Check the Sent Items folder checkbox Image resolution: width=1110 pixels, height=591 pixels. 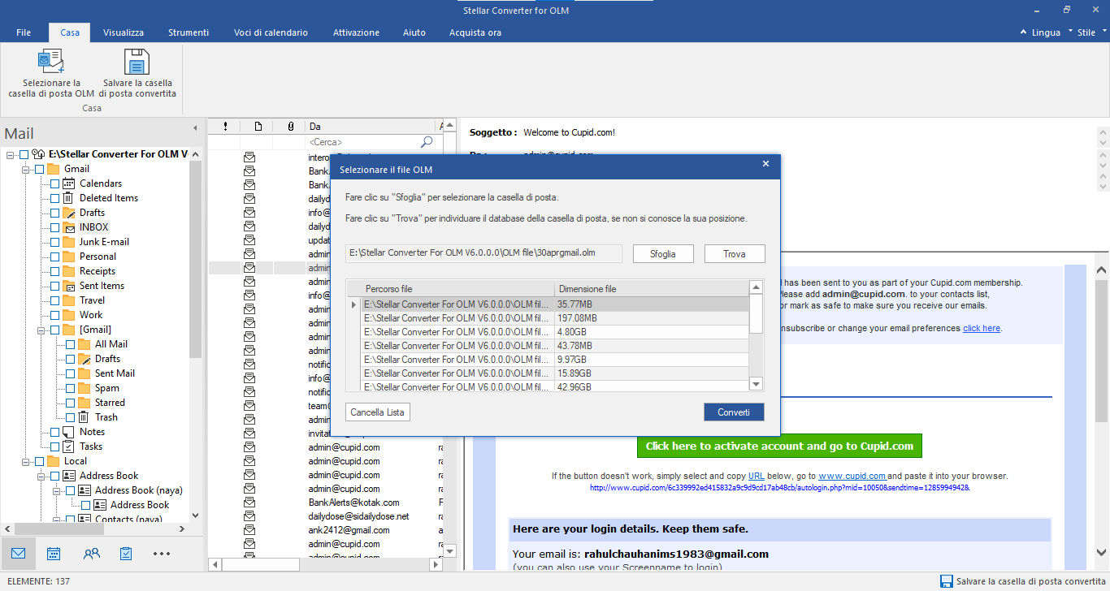(54, 286)
